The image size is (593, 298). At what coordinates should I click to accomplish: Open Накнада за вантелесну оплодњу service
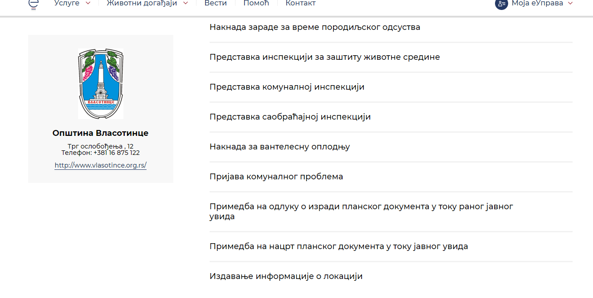click(279, 147)
